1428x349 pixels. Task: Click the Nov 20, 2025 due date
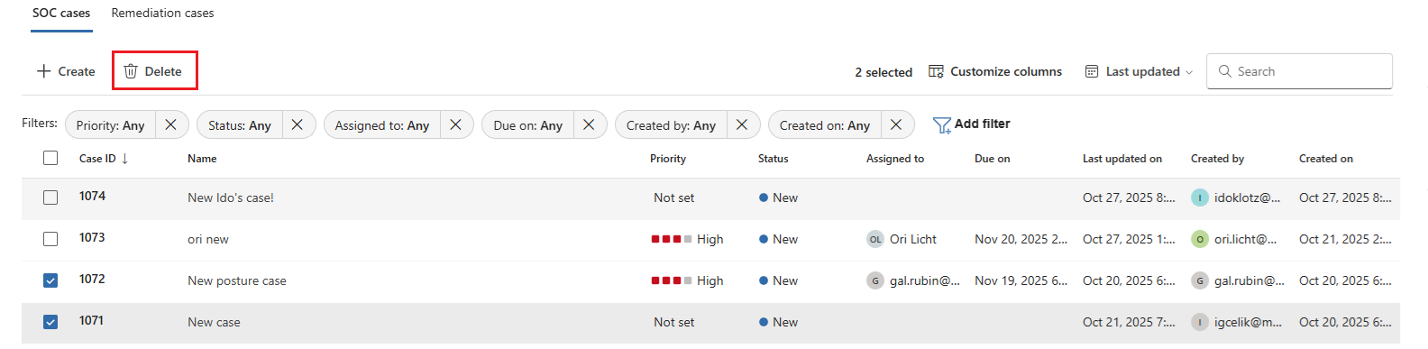point(1021,239)
